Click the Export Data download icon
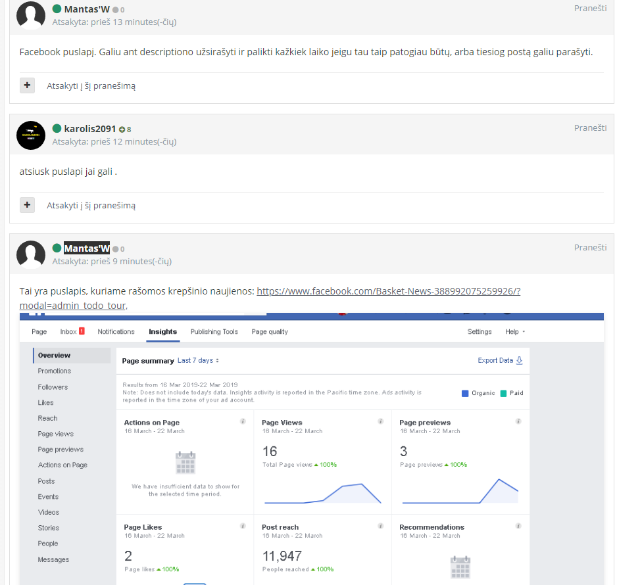 click(x=519, y=360)
